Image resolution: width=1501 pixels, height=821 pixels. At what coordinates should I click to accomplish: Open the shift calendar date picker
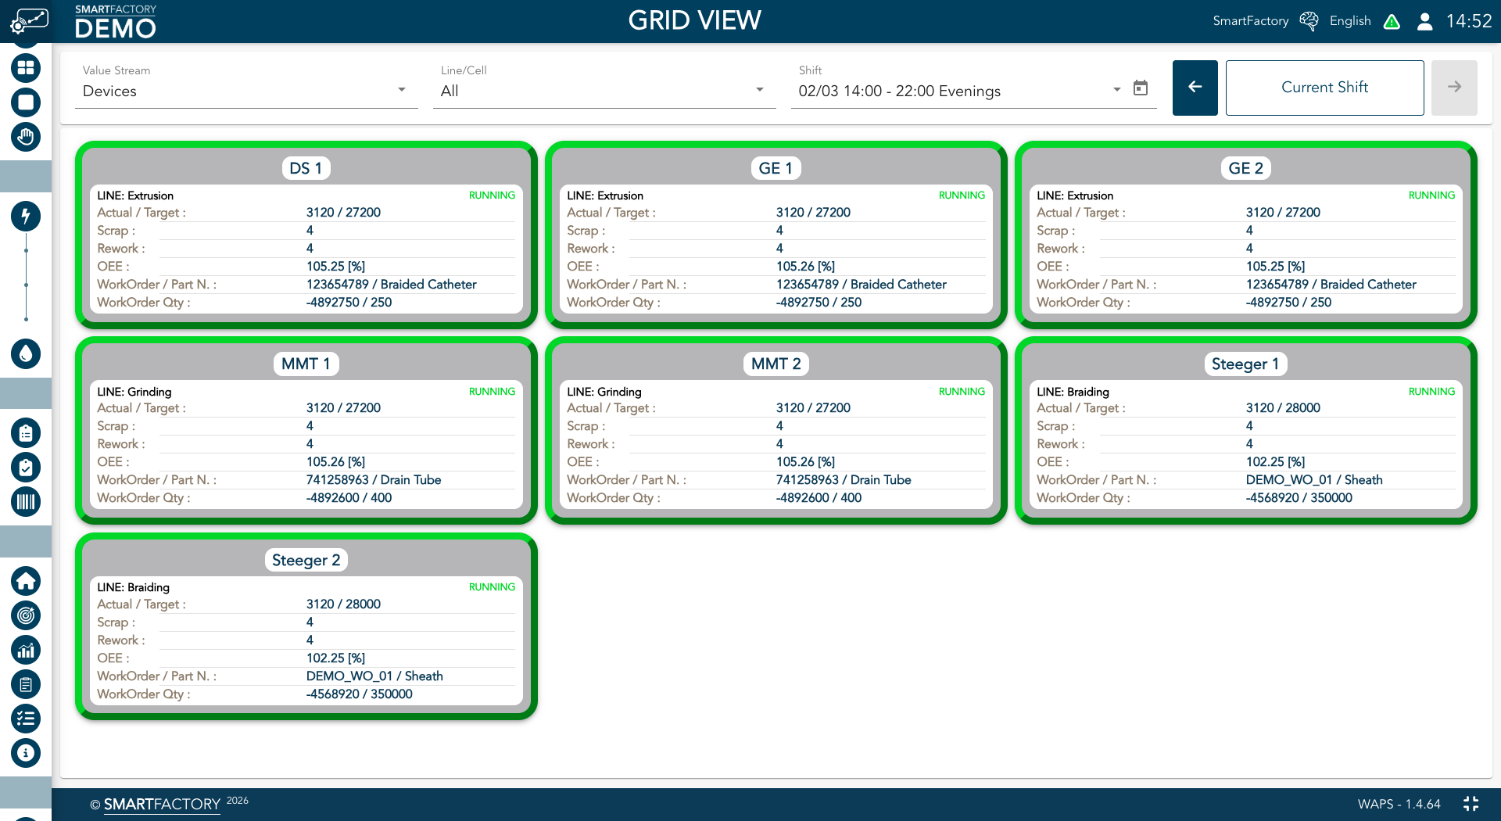tap(1141, 88)
